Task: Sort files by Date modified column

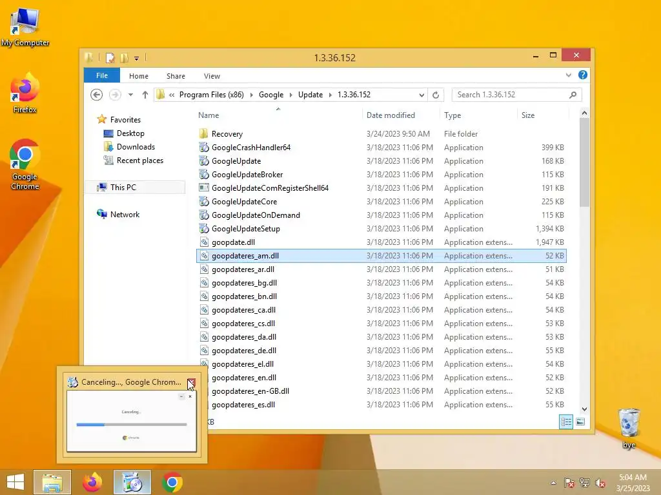Action: [x=401, y=115]
